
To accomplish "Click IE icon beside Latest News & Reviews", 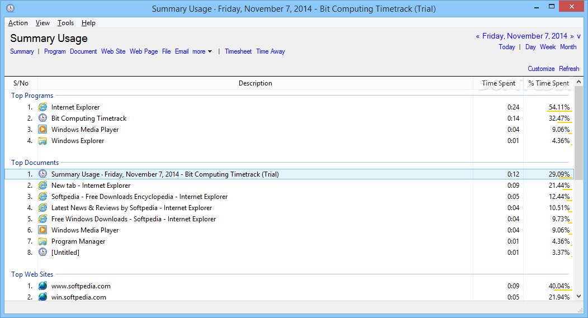I will point(42,208).
